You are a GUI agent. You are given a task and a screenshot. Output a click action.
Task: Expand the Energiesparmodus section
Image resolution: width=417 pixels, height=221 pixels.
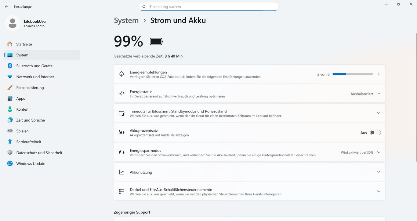pyautogui.click(x=379, y=152)
